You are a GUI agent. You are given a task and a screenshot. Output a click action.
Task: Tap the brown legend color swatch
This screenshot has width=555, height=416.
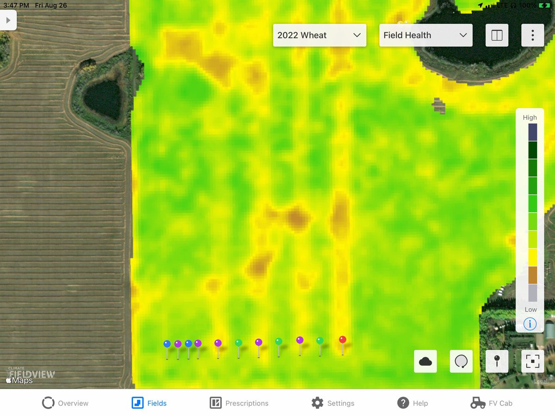point(532,275)
